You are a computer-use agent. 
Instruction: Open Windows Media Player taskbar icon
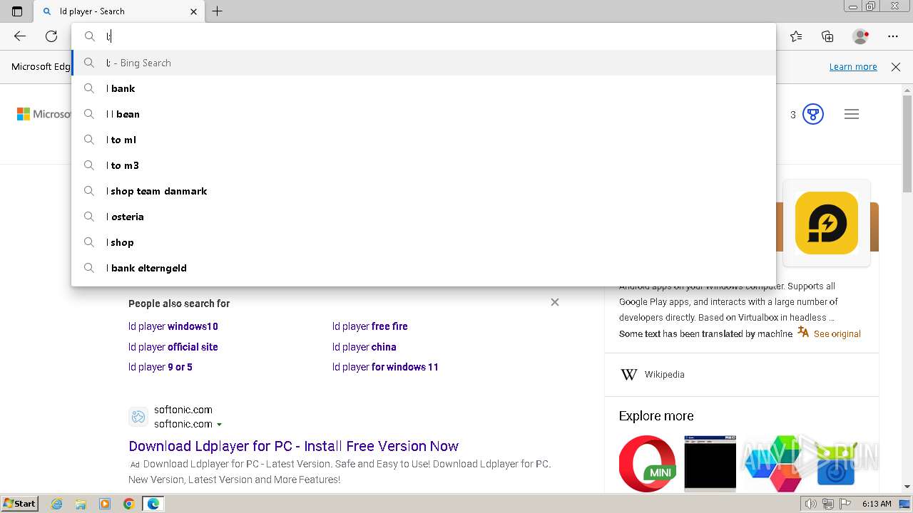click(105, 504)
